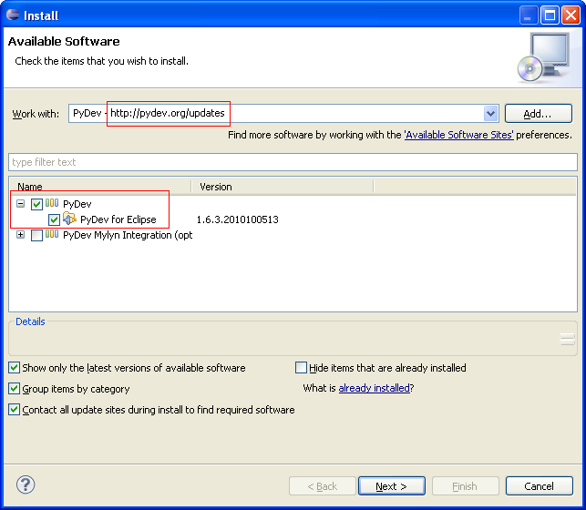The height and width of the screenshot is (510, 586).
Task: Toggle Group items by category checkbox
Action: tap(15, 389)
